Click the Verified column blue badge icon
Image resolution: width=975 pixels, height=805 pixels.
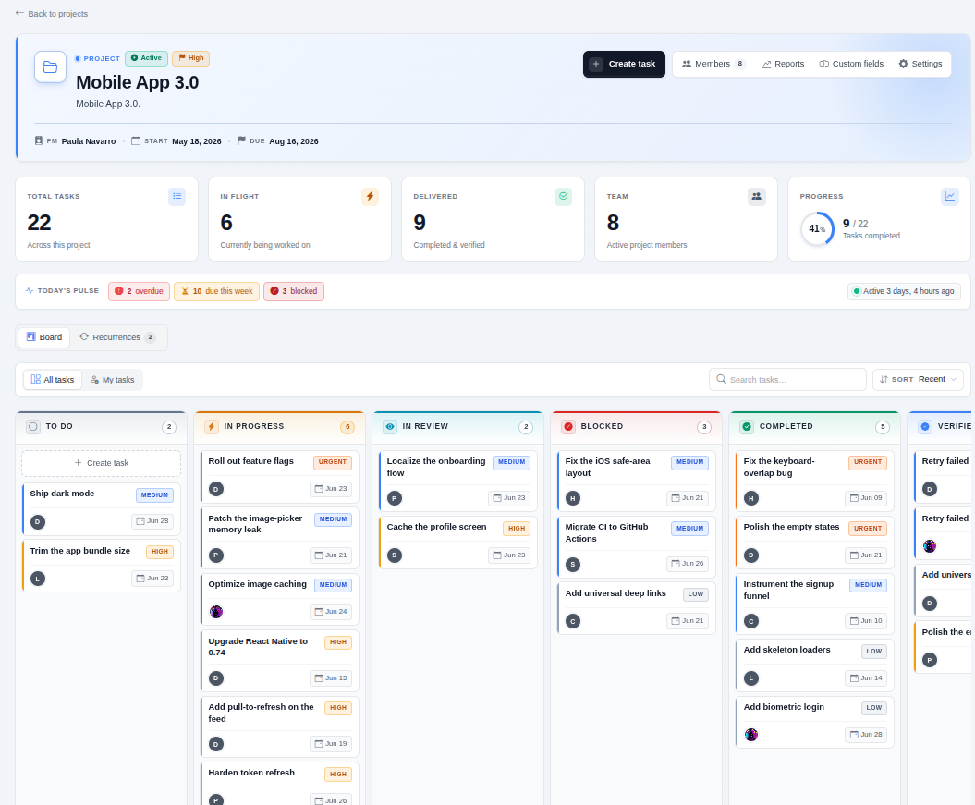925,426
